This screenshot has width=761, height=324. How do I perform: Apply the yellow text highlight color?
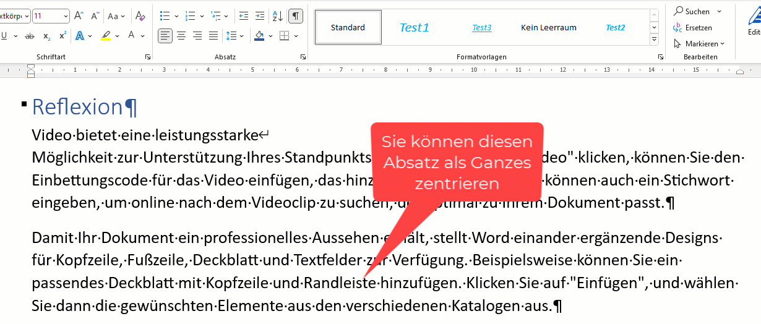tap(106, 36)
